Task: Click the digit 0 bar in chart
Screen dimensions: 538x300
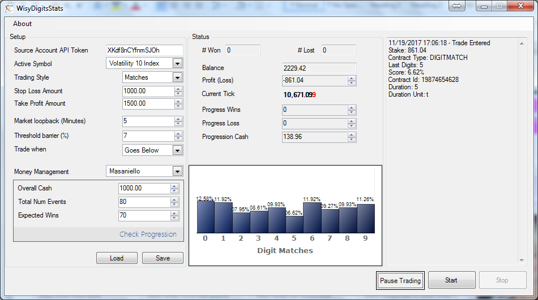Action: tap(206, 217)
